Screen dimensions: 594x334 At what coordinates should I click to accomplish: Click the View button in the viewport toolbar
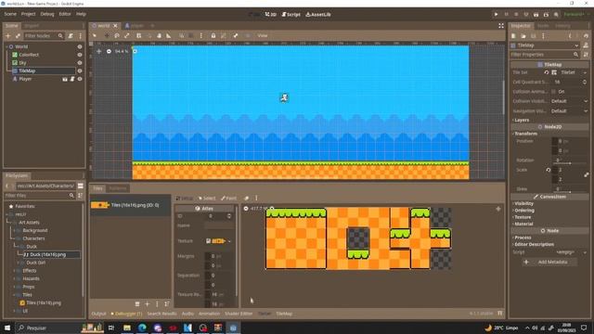(x=263, y=35)
